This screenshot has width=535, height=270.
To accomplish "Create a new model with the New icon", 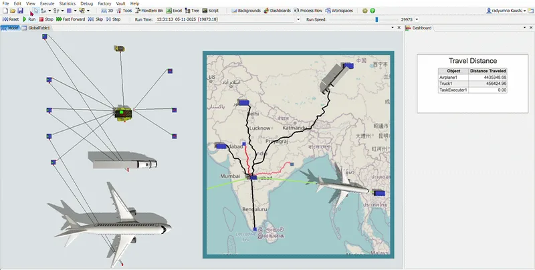I will [x=5, y=11].
